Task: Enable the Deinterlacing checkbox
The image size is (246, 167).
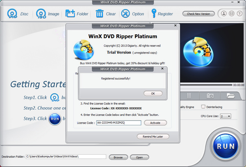Action: point(203,107)
